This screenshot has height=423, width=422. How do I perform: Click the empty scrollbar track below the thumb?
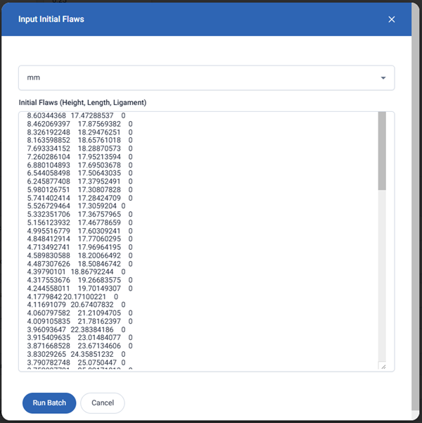click(x=382, y=282)
